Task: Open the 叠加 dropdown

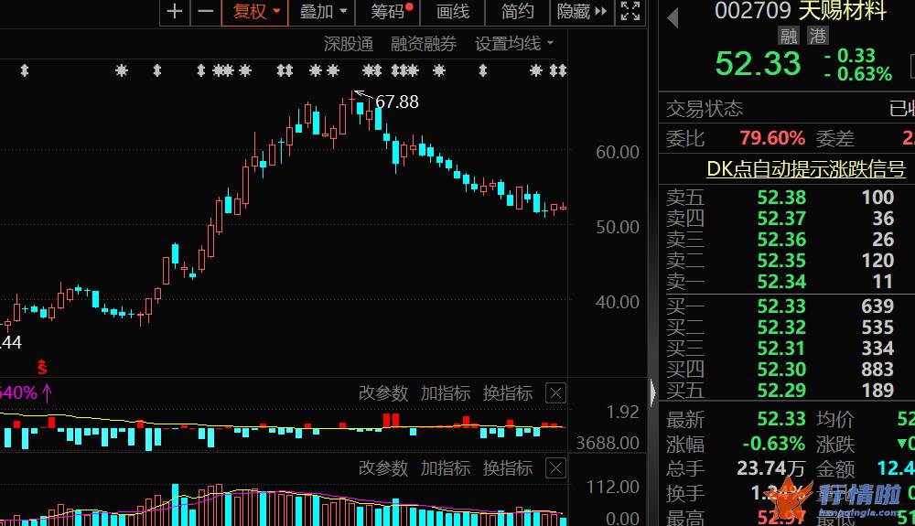Action: pos(322,12)
